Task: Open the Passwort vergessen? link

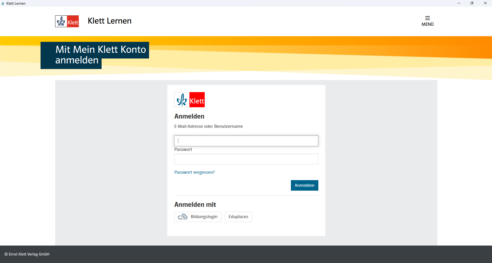Action: (x=194, y=172)
